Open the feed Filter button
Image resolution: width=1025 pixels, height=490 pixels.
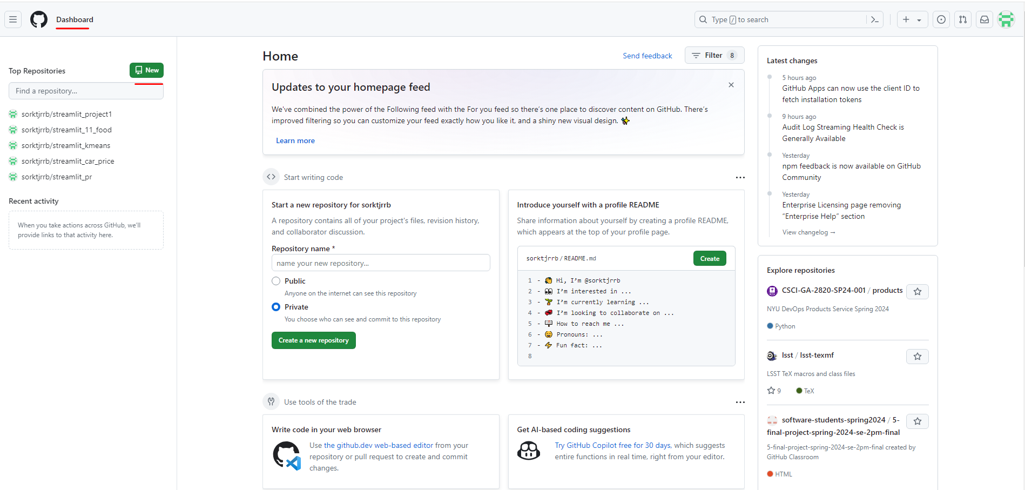714,55
